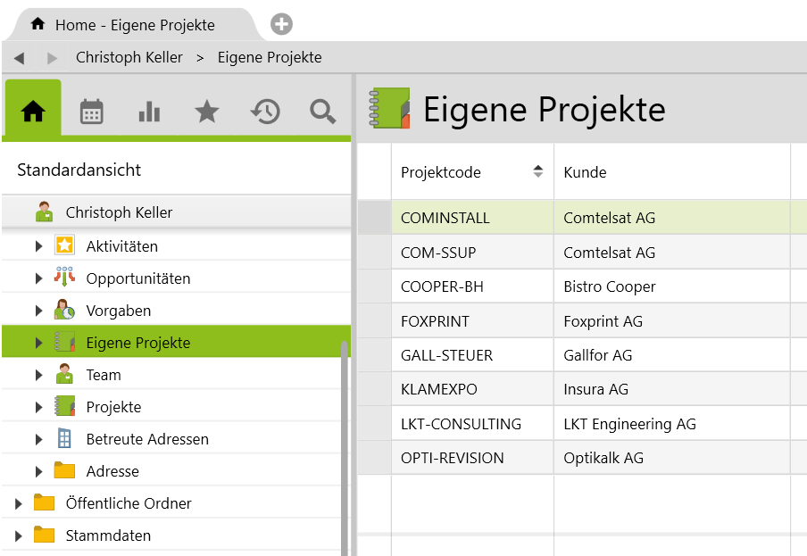Select the home icon in sidebar

tap(33, 112)
